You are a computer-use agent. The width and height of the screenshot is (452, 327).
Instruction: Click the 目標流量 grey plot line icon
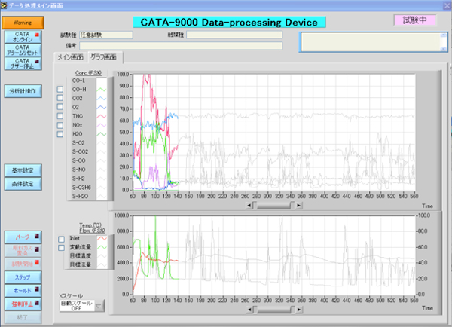pyautogui.click(x=102, y=264)
